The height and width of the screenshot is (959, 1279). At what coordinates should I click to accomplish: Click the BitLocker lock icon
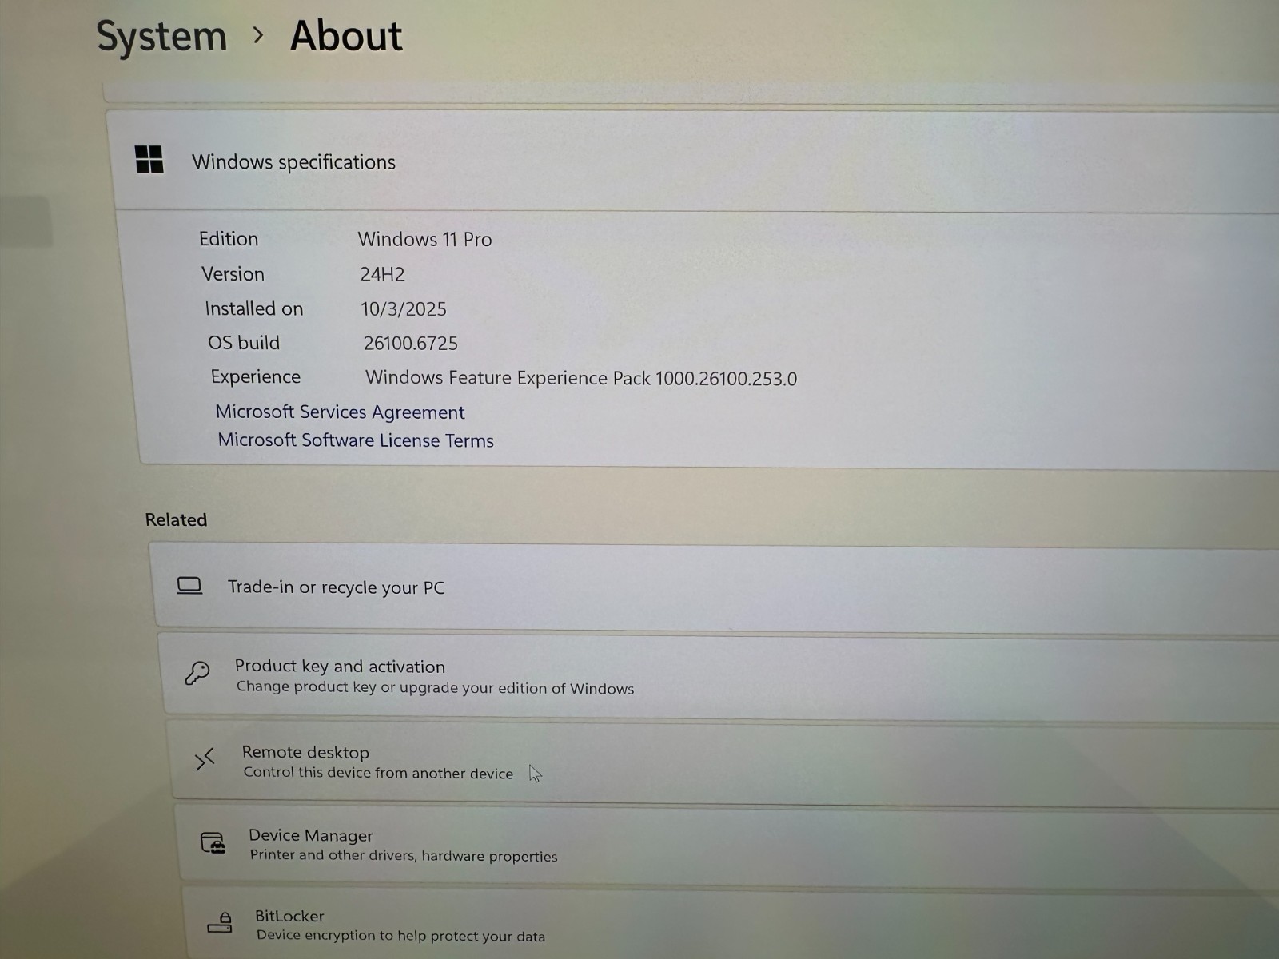point(220,923)
